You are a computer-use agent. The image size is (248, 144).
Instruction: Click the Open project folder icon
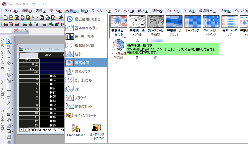point(61,17)
